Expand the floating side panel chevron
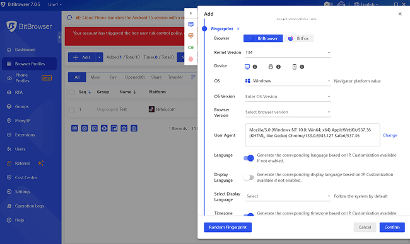Viewport: 410px width, 244px height. [190, 13]
